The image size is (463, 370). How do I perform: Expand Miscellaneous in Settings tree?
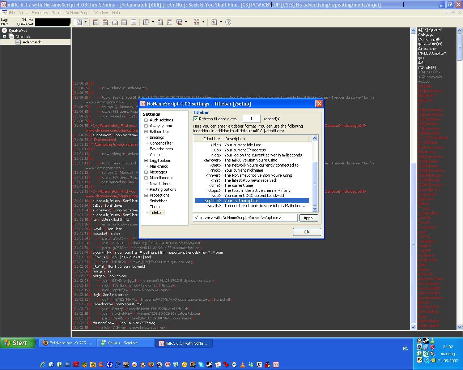(146, 178)
